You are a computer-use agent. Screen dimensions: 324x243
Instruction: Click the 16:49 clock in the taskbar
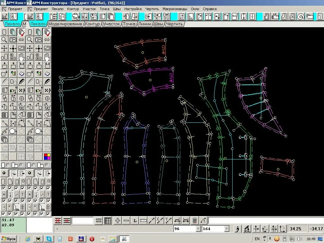(311, 239)
